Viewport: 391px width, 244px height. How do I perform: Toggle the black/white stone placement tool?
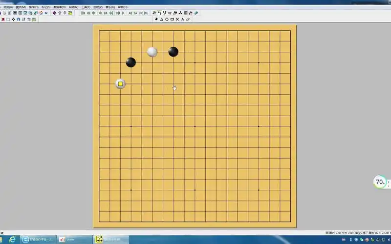coord(156,19)
